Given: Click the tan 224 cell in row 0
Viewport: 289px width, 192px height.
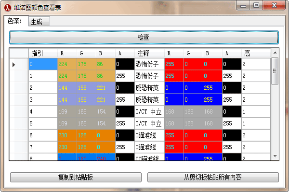Looking at the screenshot, I should 67,64.
